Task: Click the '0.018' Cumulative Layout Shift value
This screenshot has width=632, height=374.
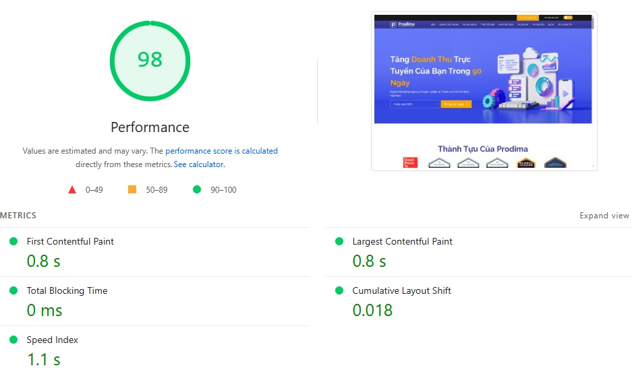Action: point(372,311)
